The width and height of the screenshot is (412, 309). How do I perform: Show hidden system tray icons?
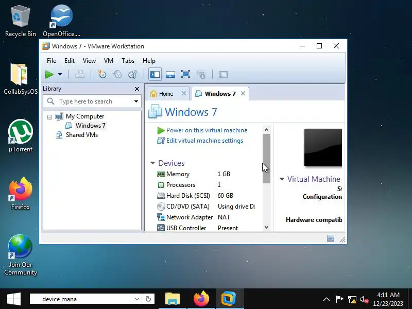pyautogui.click(x=327, y=299)
